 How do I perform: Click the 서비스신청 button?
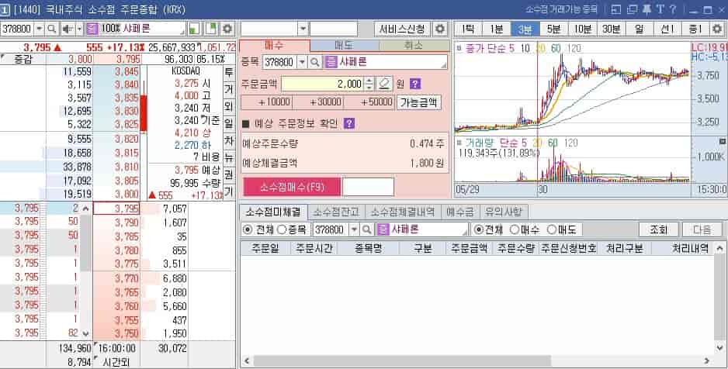coord(402,29)
